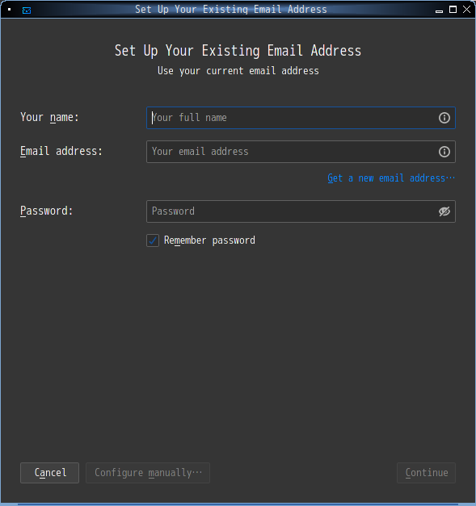
Task: Select the Password input field
Action: 301,211
